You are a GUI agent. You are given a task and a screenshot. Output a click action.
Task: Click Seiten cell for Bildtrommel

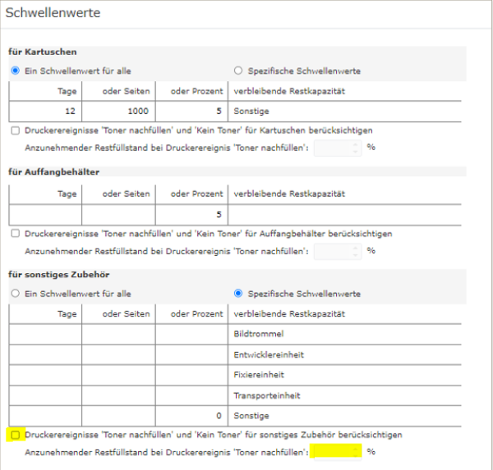coord(118,334)
